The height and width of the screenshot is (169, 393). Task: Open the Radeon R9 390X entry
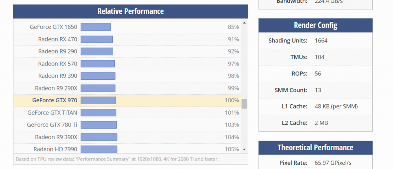[56, 137]
